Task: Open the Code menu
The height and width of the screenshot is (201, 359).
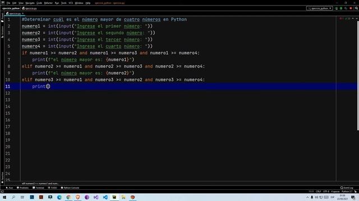Action: (x=39, y=3)
